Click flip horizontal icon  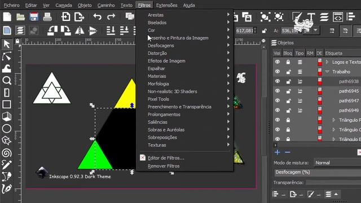pos(80,30)
